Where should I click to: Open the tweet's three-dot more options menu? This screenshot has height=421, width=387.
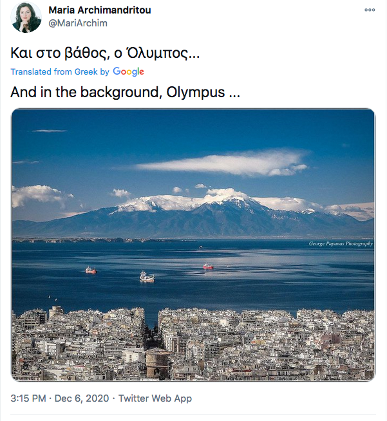pos(369,10)
